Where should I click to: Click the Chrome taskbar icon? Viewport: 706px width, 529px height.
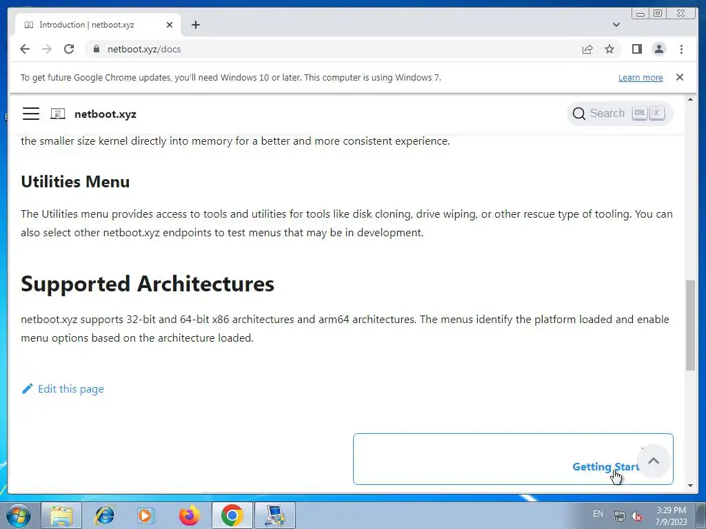click(232, 515)
